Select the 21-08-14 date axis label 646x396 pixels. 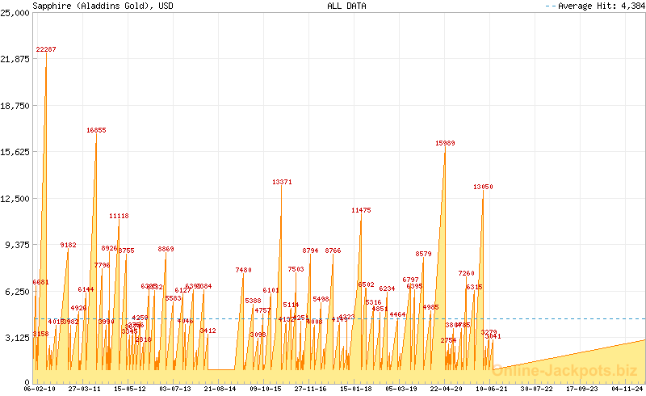(220, 389)
